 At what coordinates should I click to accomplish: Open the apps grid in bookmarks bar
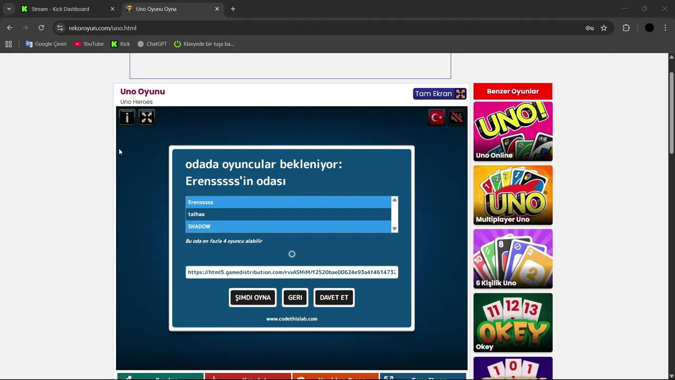[8, 44]
